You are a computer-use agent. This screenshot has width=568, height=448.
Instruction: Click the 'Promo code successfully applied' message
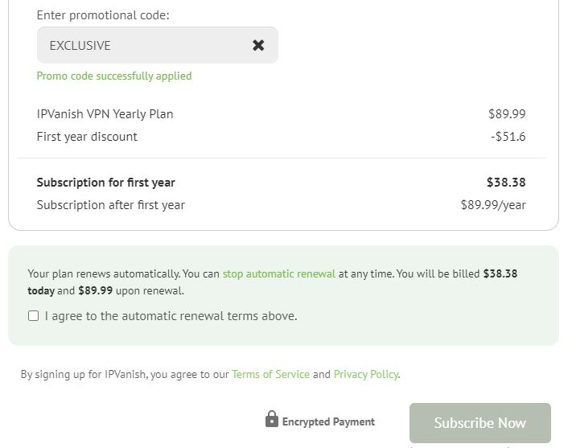[114, 76]
